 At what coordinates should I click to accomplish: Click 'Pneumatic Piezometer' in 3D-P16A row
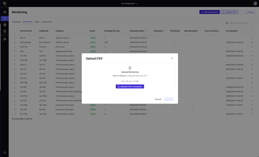65,105
